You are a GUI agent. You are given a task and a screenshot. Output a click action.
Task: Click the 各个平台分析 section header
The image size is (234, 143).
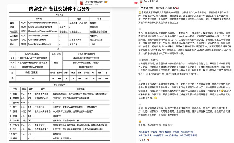tap(59, 85)
